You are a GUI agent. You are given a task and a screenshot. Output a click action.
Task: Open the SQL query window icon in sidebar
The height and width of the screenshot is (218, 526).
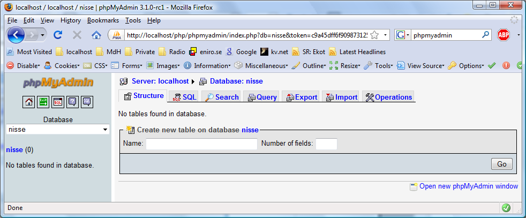(58, 102)
